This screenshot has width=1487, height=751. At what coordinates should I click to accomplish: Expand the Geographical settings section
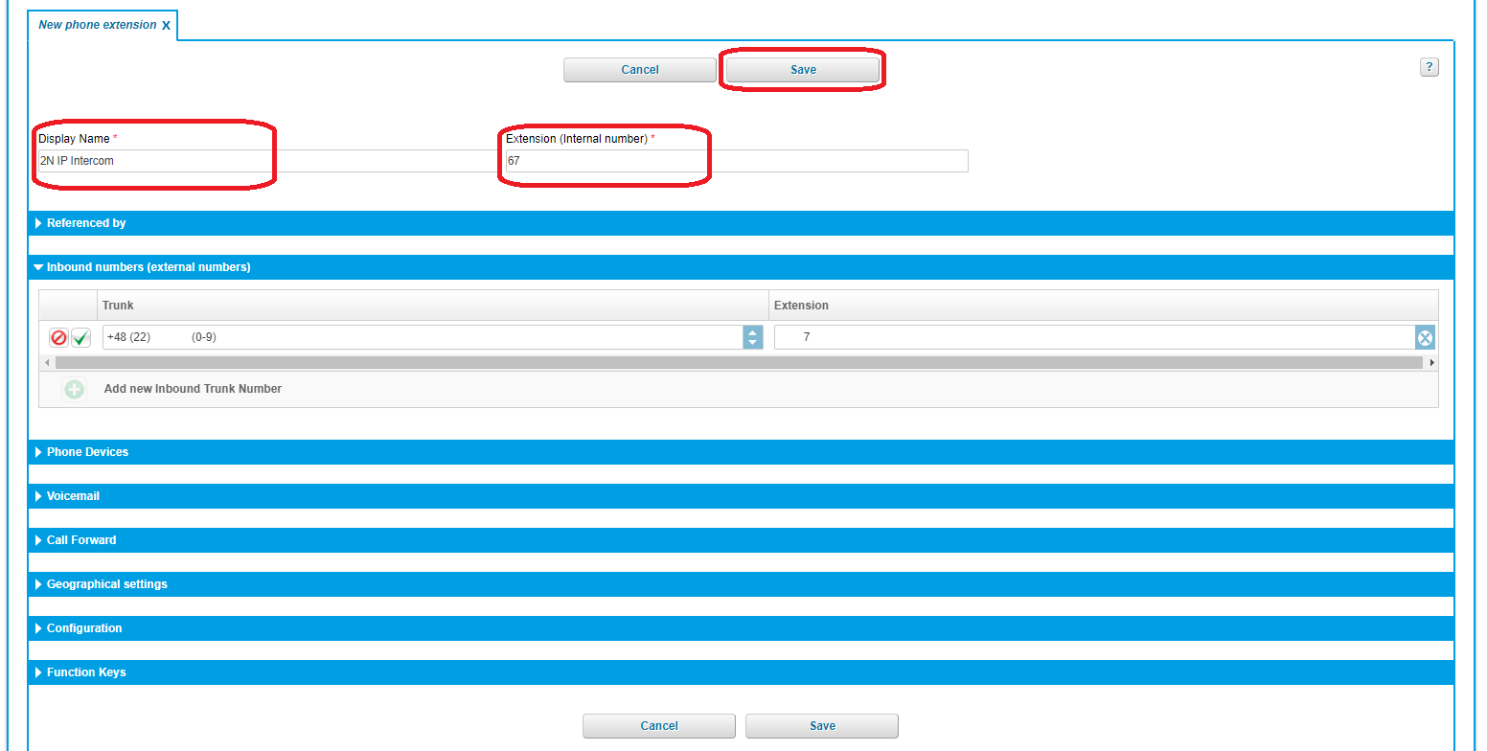pos(106,584)
